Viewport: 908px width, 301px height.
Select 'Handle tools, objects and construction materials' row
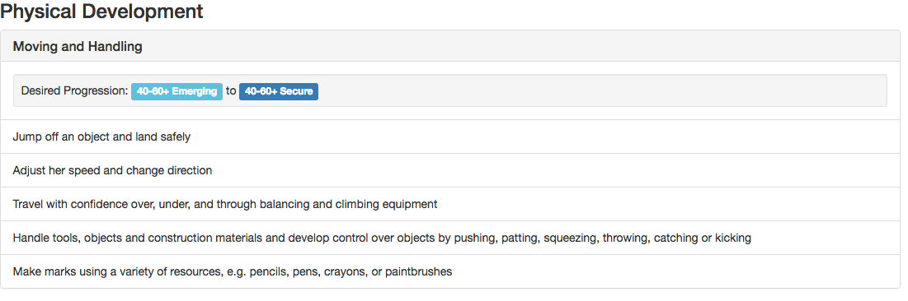point(450,238)
